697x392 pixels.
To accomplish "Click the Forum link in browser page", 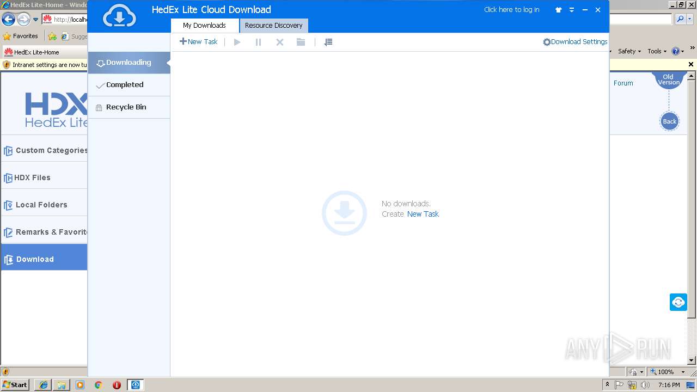I will point(623,83).
